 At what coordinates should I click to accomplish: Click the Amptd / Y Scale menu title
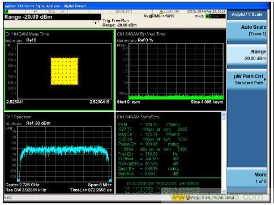[x=247, y=14]
